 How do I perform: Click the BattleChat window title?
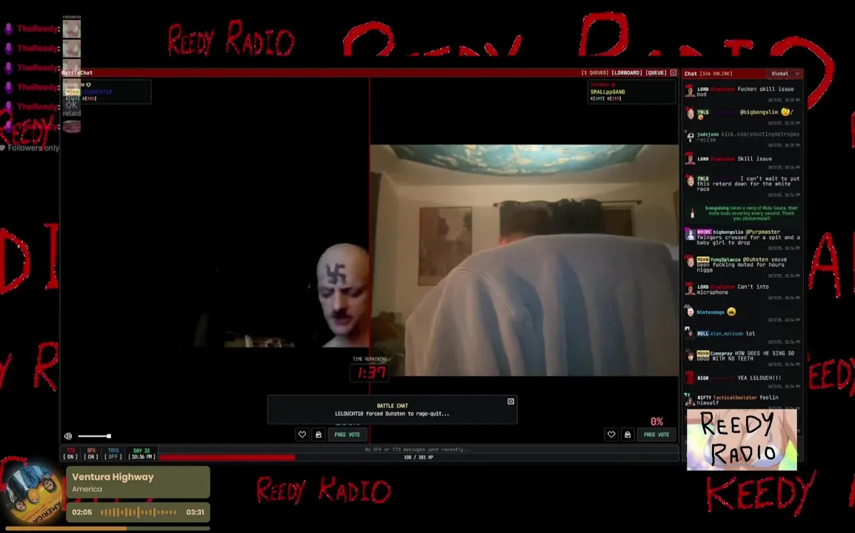pyautogui.click(x=77, y=73)
